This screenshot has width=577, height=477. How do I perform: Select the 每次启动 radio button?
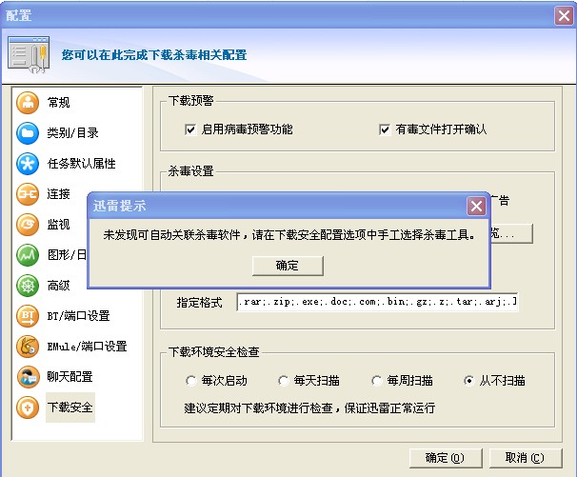pyautogui.click(x=191, y=381)
